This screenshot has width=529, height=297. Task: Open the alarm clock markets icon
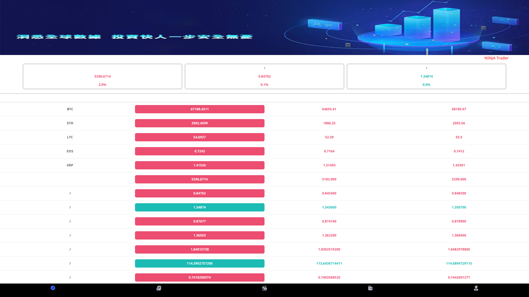264,288
